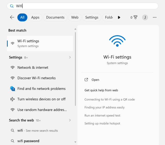Click the back arrow icon
The height and width of the screenshot is (145, 165).
click(12, 17)
